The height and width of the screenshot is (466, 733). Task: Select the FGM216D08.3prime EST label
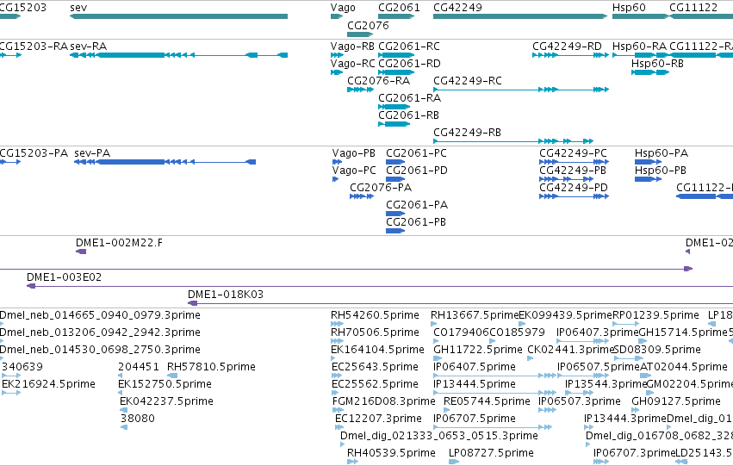pyautogui.click(x=384, y=402)
